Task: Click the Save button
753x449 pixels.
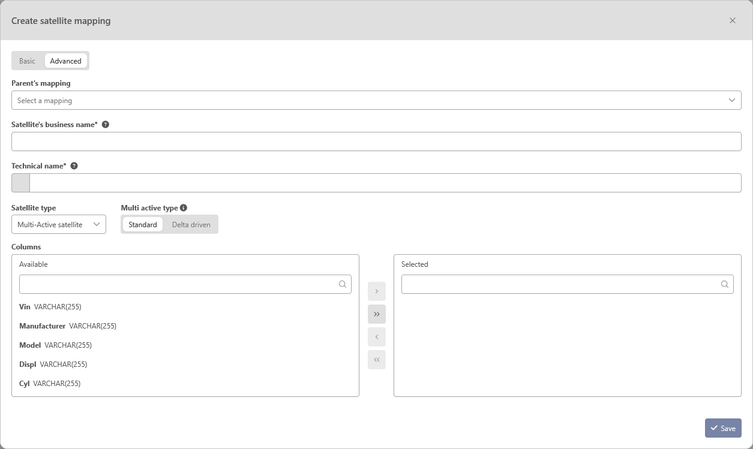Action: coord(723,428)
